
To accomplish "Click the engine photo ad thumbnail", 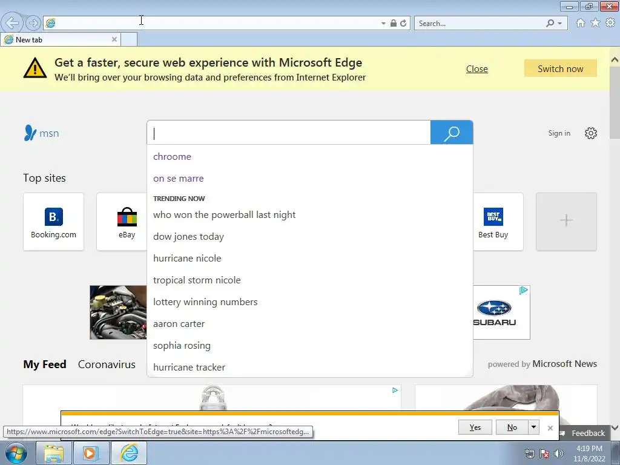I will tap(118, 312).
